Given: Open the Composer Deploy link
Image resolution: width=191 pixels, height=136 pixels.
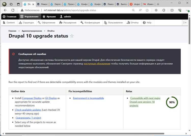Looking at the screenshot, I should 32,98.
